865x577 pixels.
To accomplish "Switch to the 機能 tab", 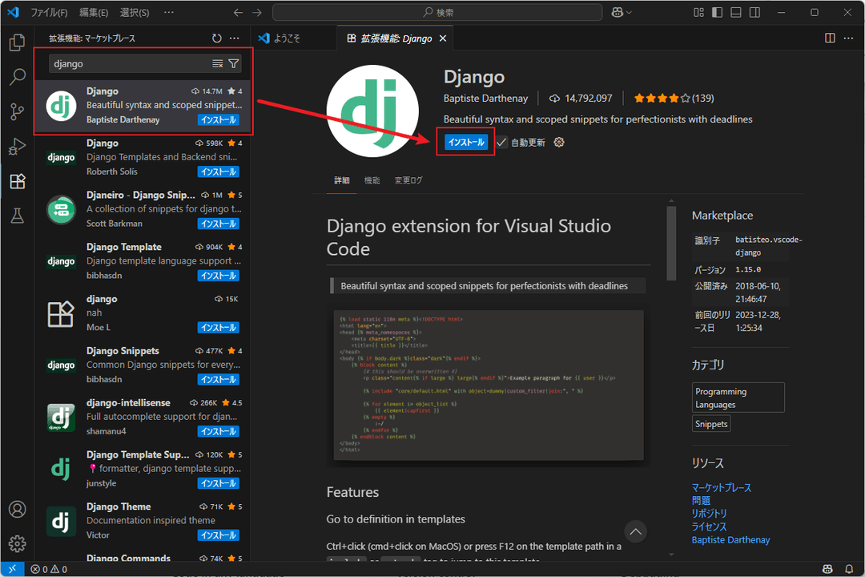I will (x=372, y=180).
